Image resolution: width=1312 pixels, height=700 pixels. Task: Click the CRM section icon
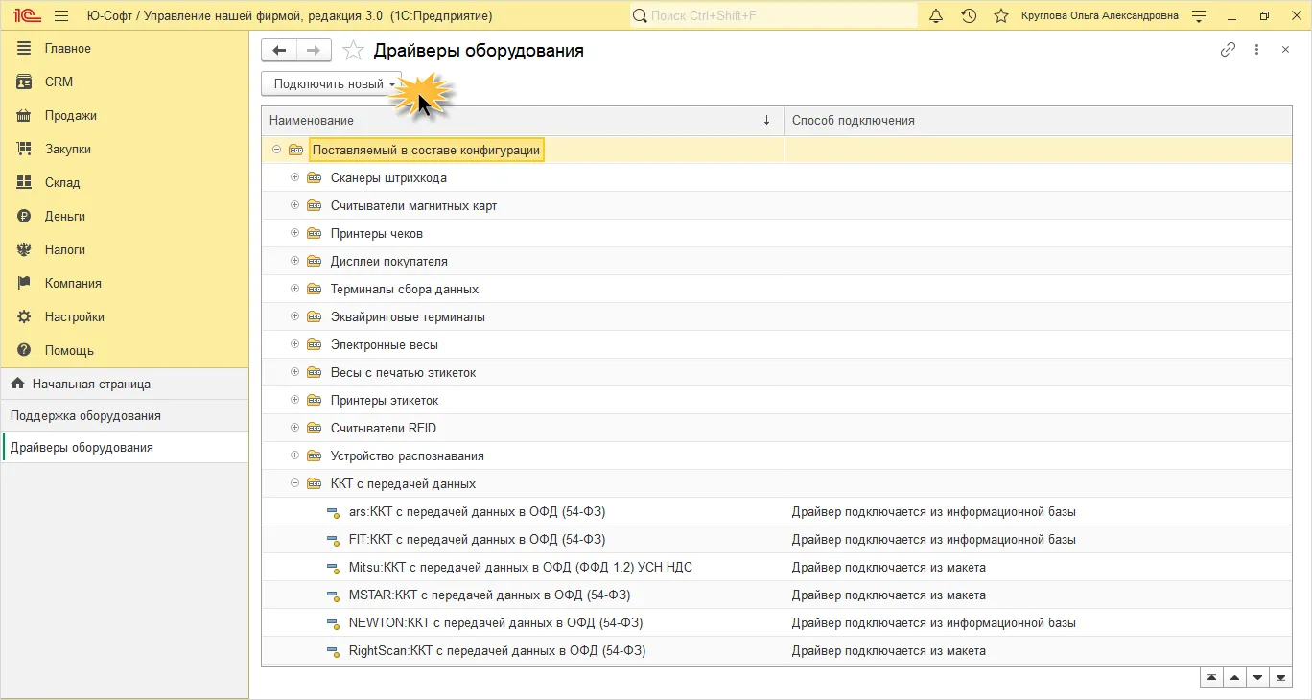point(24,82)
